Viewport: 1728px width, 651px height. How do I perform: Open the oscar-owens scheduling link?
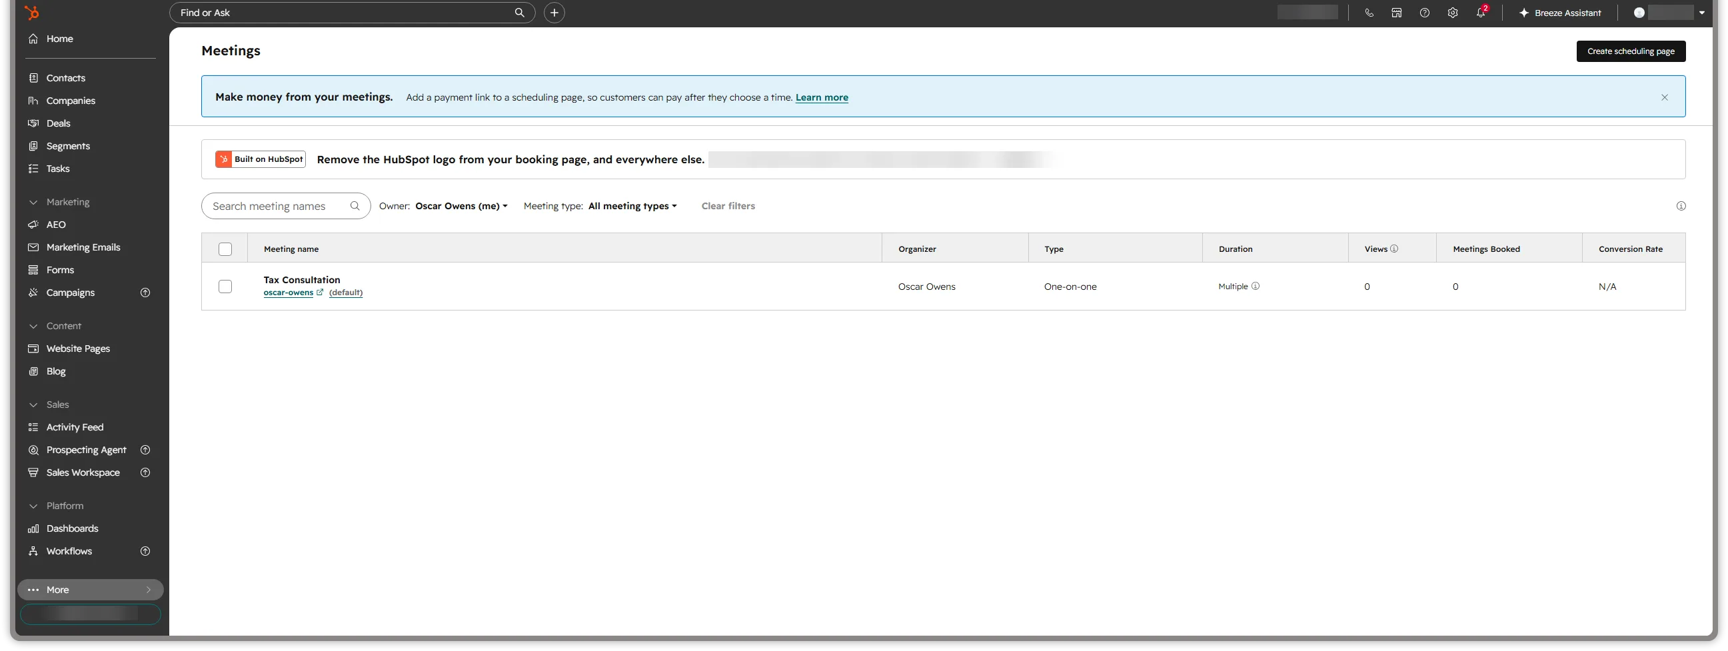point(289,293)
